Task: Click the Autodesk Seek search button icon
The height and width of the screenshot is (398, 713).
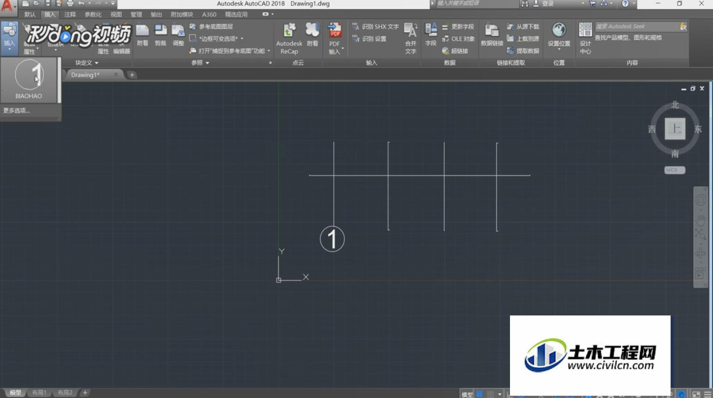Action: coord(683,26)
